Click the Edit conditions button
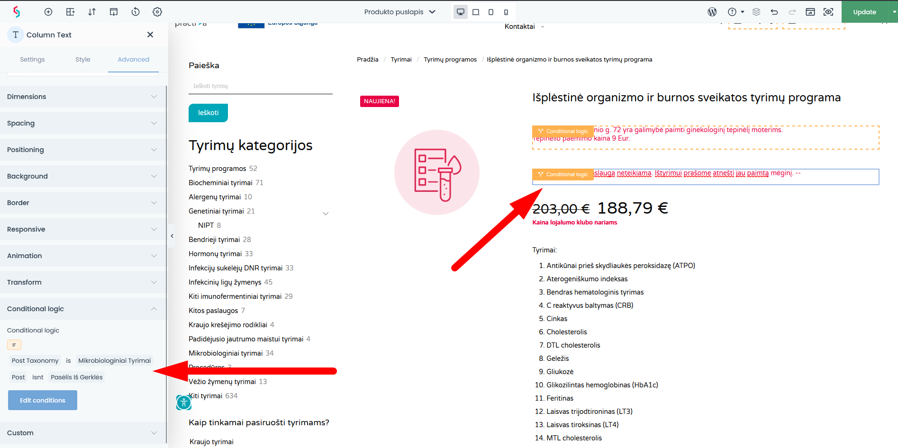 43,400
